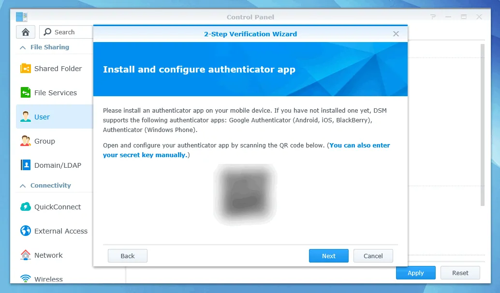Image resolution: width=500 pixels, height=293 pixels.
Task: Select the Wireless label in sidebar
Action: tap(48, 279)
